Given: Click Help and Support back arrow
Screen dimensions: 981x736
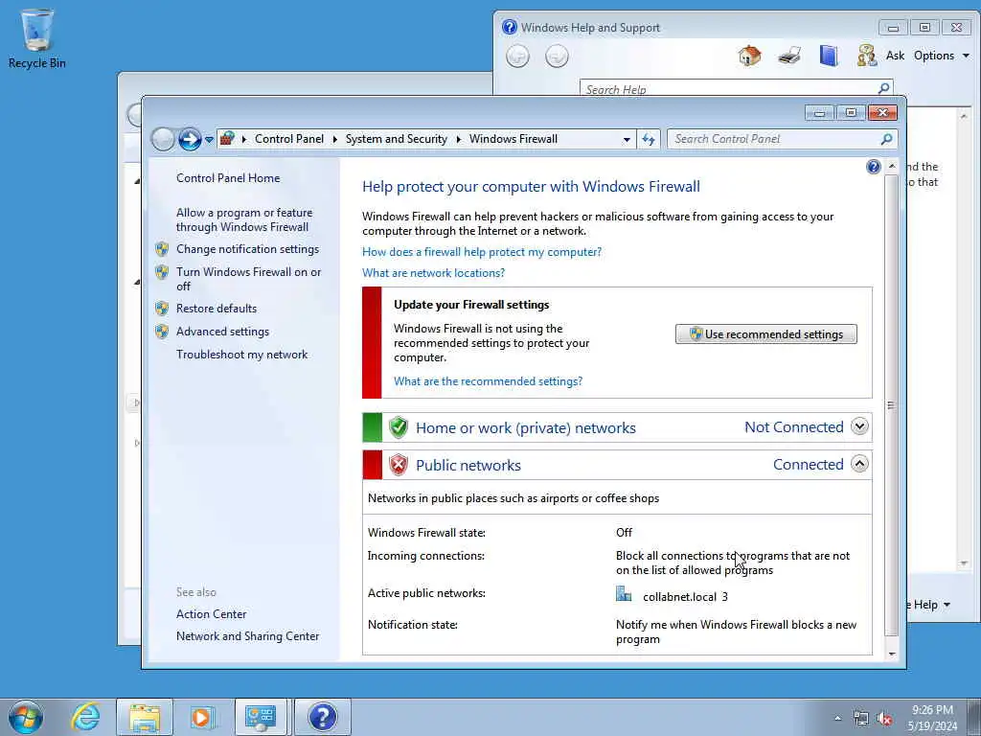Looking at the screenshot, I should pos(517,57).
